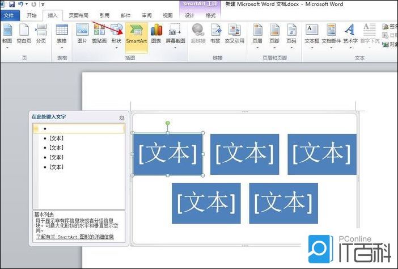398x269 pixels.
Task: Open the 文件 file menu
Action: pos(9,15)
